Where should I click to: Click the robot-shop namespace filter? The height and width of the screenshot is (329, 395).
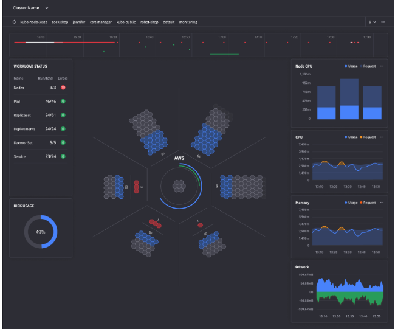click(x=149, y=22)
